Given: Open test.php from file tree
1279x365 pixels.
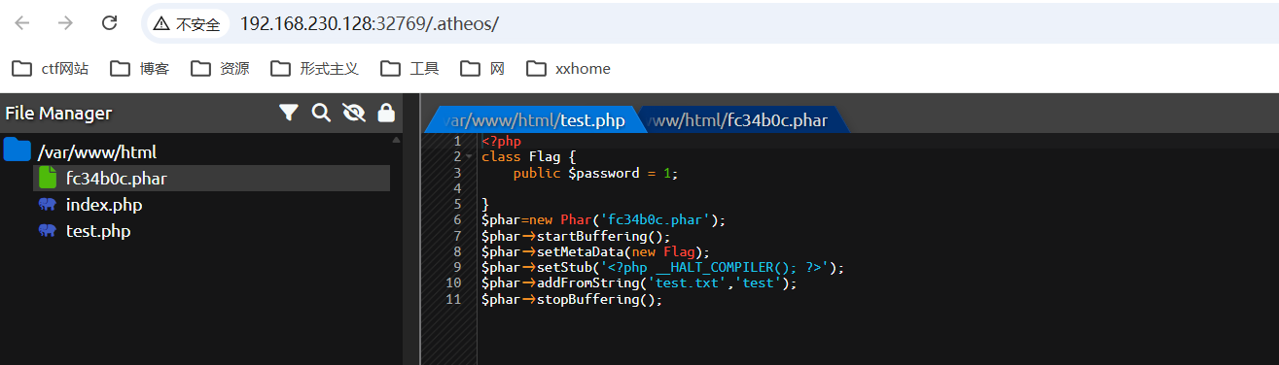Looking at the screenshot, I should point(98,231).
